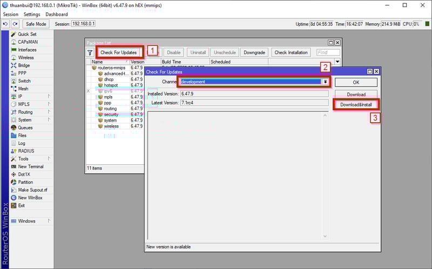This screenshot has height=269, width=432.
Task: Open the Wireless sidebar icon
Action: (14, 58)
